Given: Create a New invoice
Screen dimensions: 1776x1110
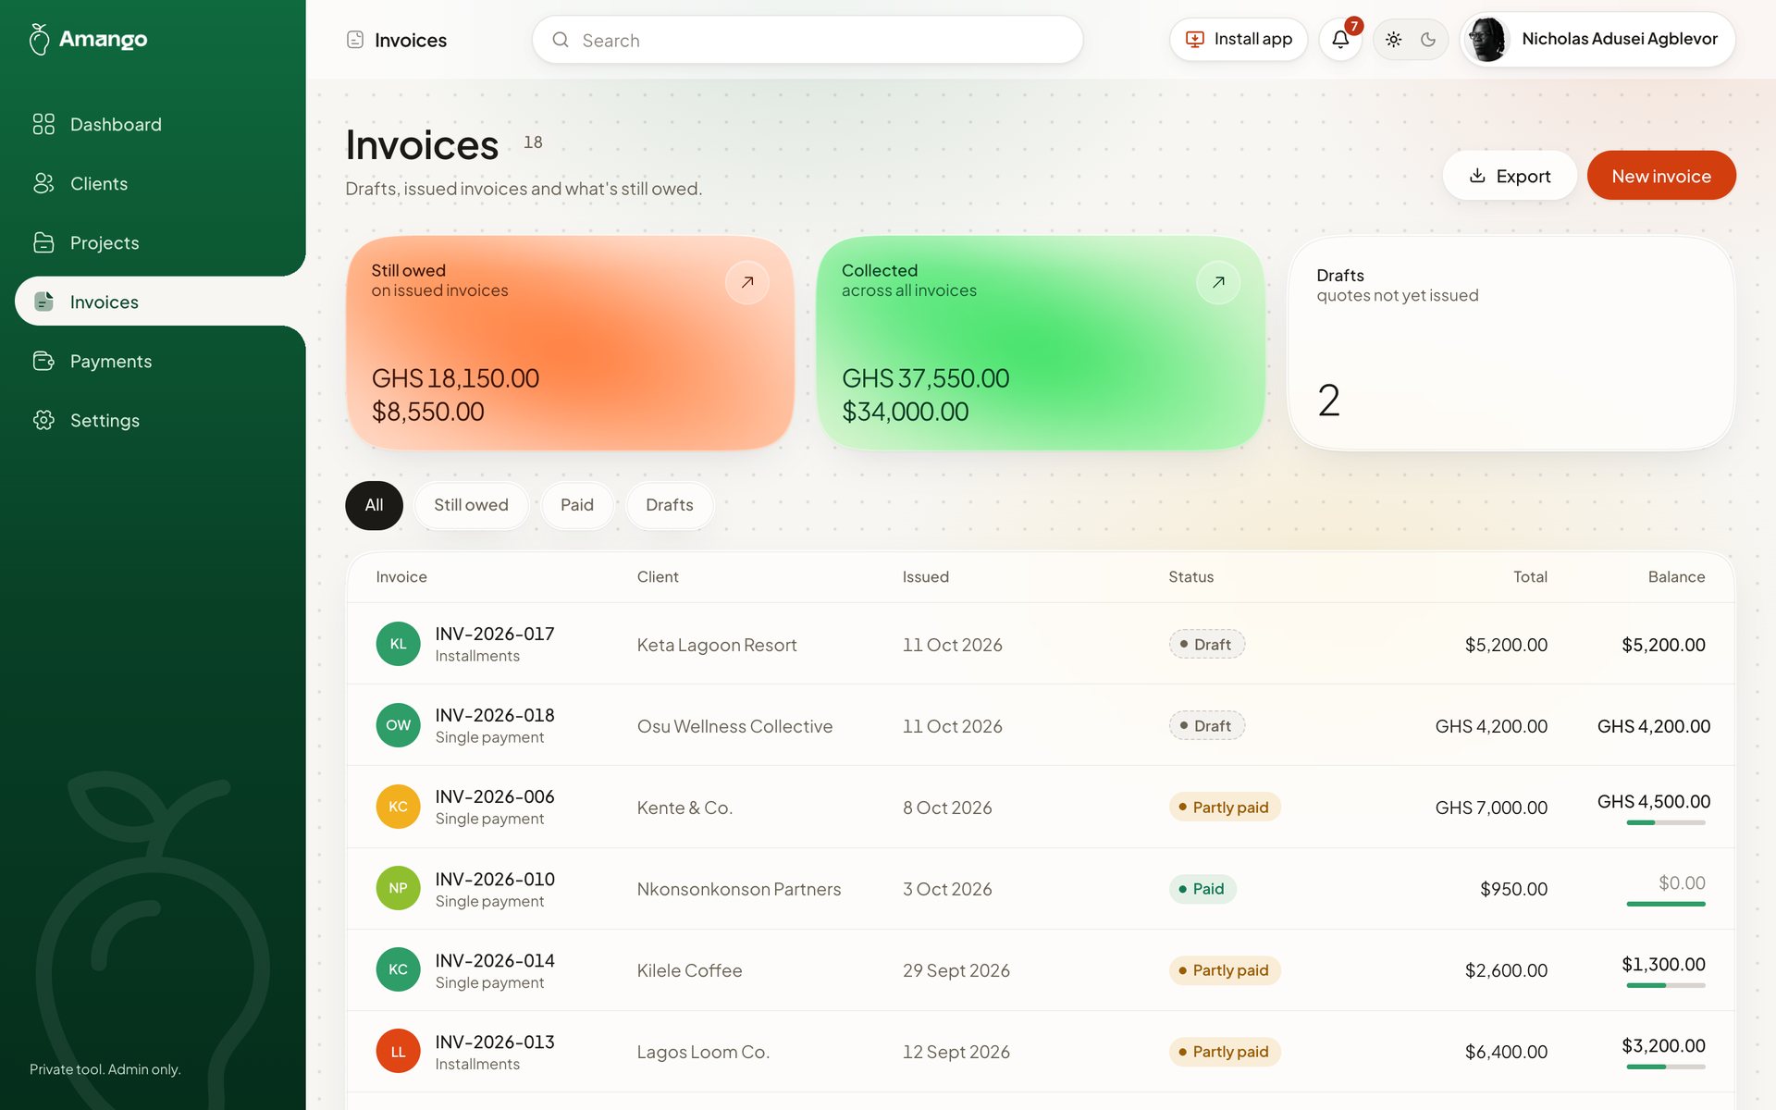Looking at the screenshot, I should click(x=1661, y=176).
